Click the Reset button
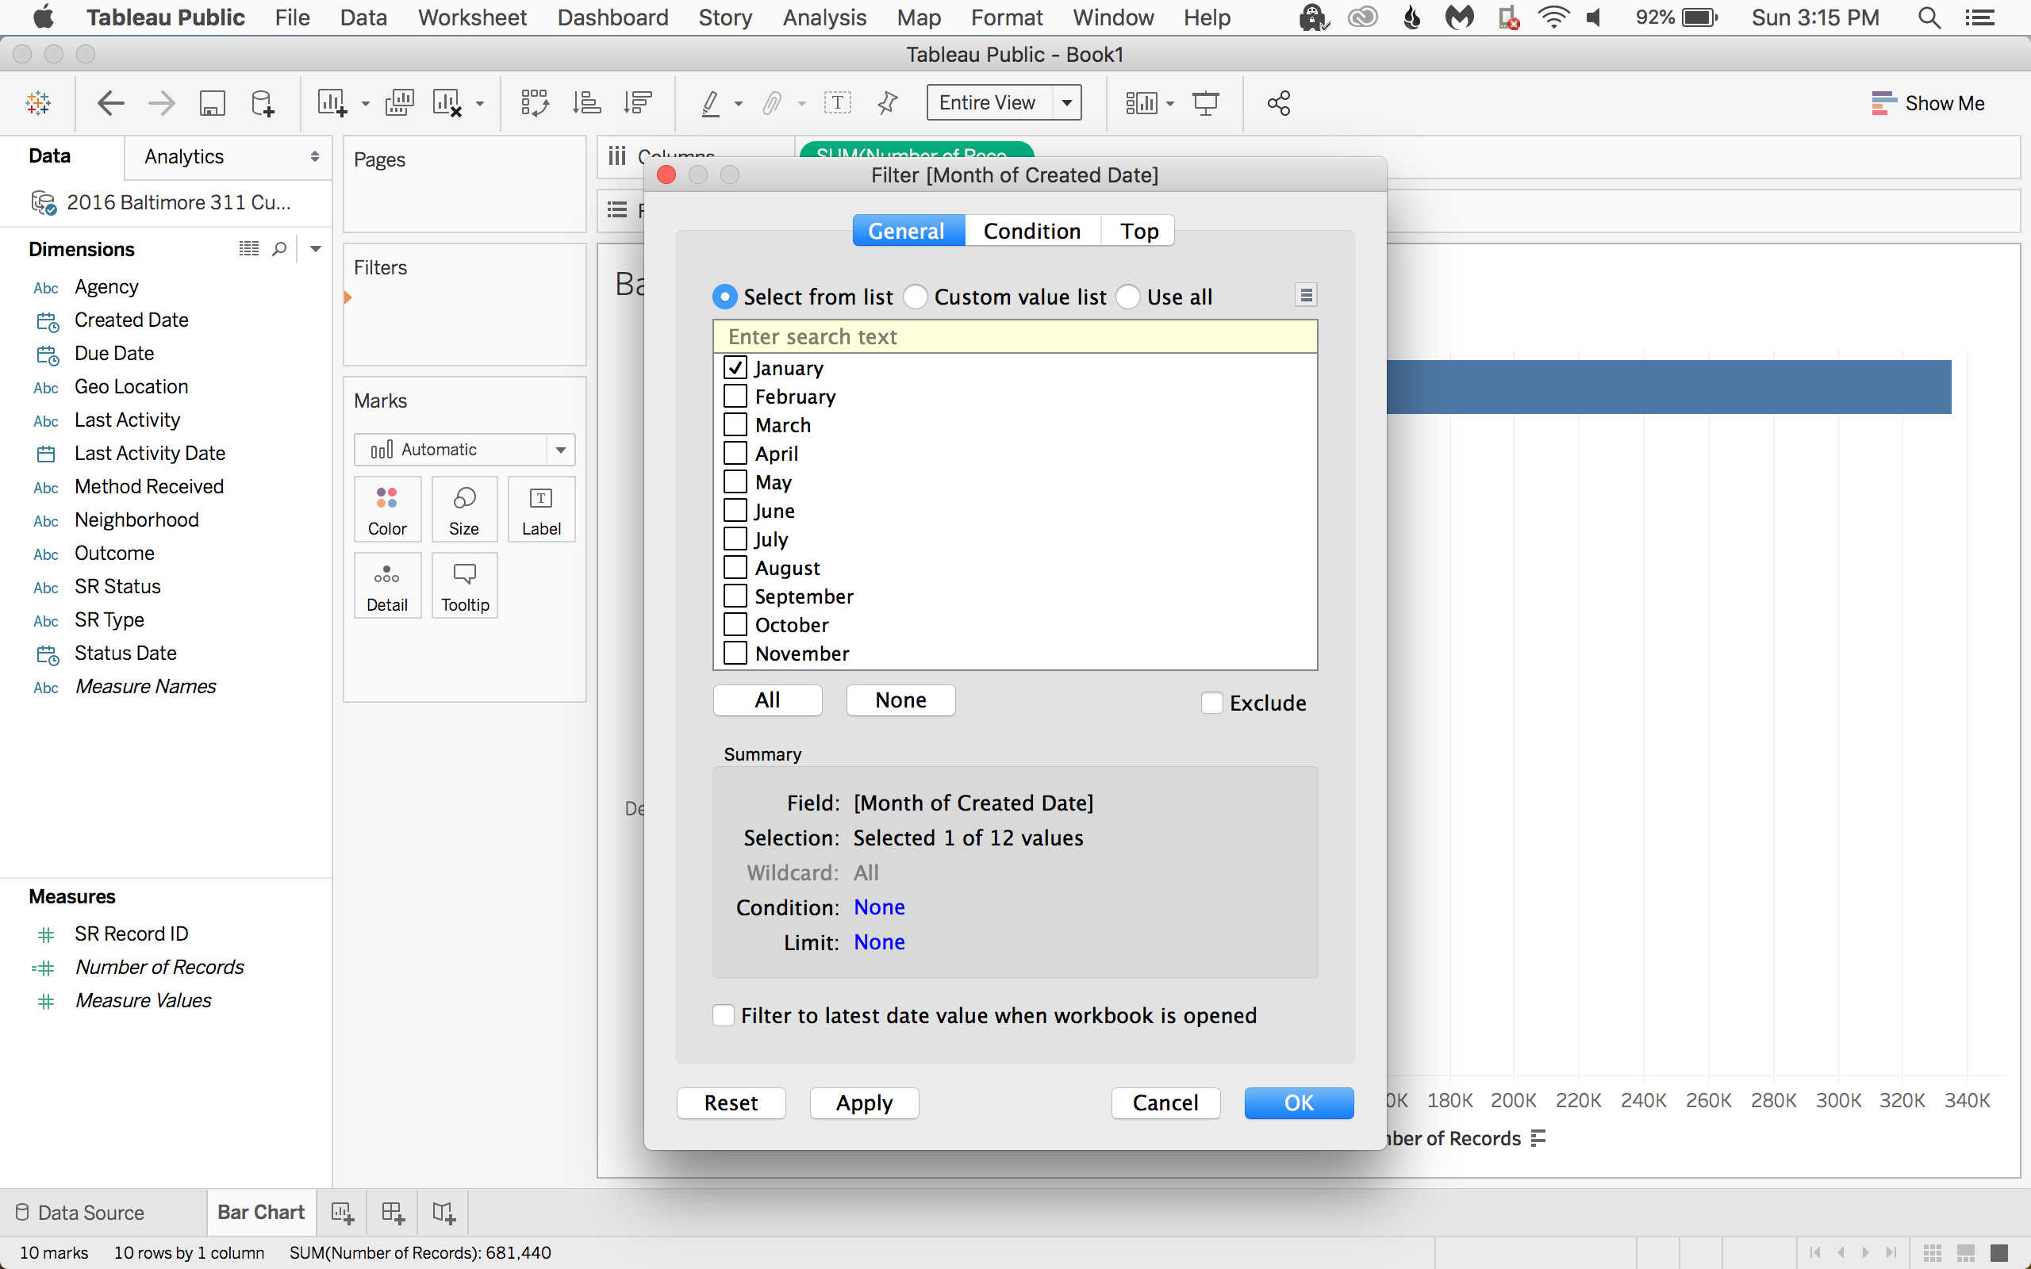The height and width of the screenshot is (1269, 2031). click(x=731, y=1102)
